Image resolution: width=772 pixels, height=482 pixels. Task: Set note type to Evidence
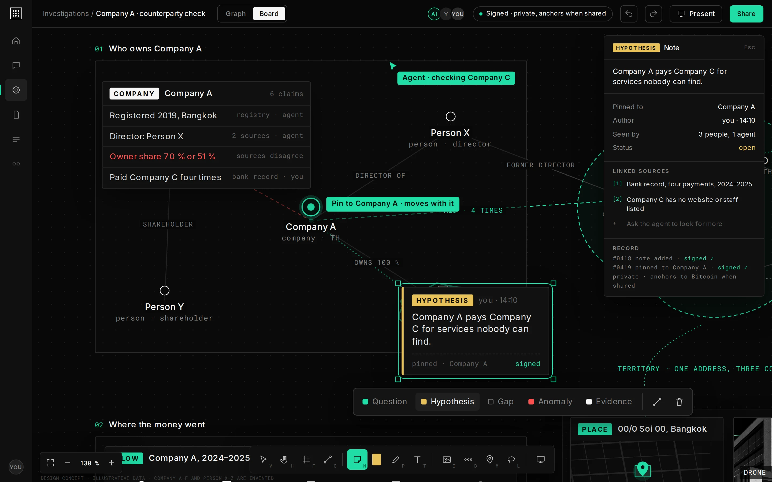[609, 402]
